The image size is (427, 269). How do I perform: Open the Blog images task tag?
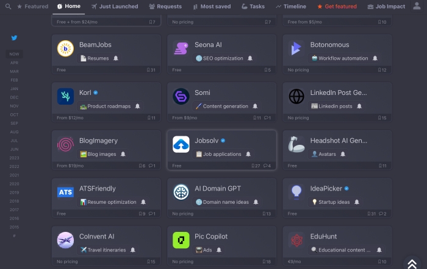(x=98, y=154)
